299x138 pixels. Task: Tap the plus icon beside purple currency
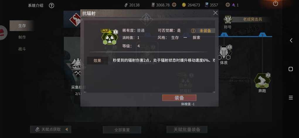coord(228,5)
